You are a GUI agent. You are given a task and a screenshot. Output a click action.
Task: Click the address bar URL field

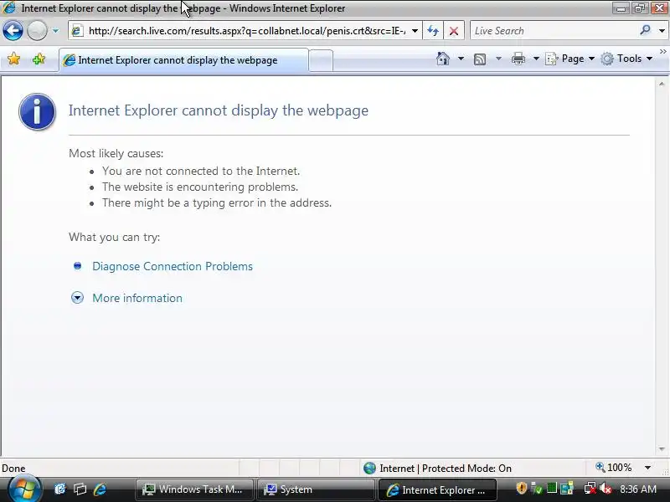point(246,31)
